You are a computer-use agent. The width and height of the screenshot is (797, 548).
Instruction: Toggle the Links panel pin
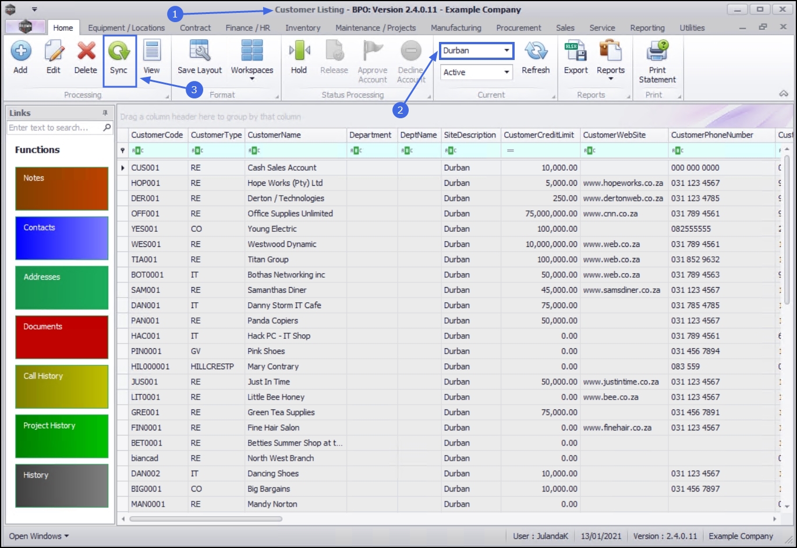click(x=105, y=113)
